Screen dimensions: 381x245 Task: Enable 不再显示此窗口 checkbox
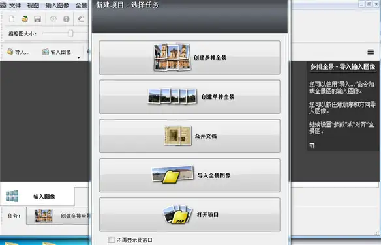pos(111,240)
